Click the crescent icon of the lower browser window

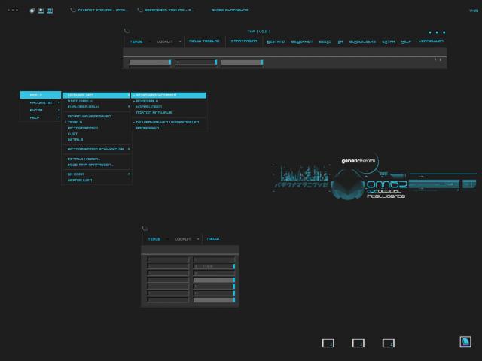click(x=145, y=228)
